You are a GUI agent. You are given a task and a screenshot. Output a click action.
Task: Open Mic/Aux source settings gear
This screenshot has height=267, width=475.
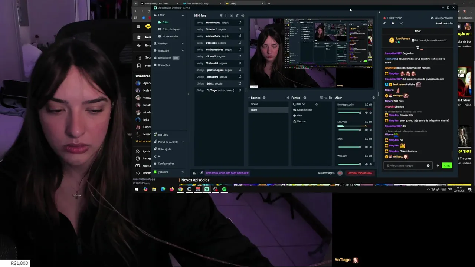click(x=370, y=130)
